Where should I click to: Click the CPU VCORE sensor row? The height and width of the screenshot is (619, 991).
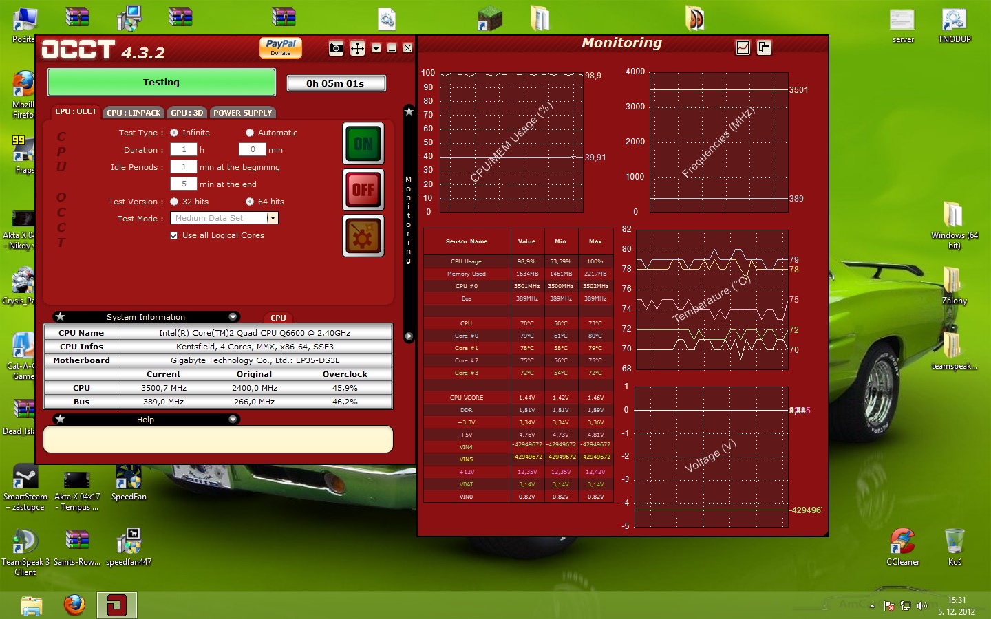(518, 398)
